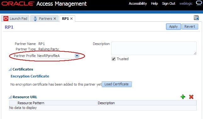Image resolution: width=203 pixels, height=119 pixels.
Task: Click the Sign Out link
Action: click(169, 3)
